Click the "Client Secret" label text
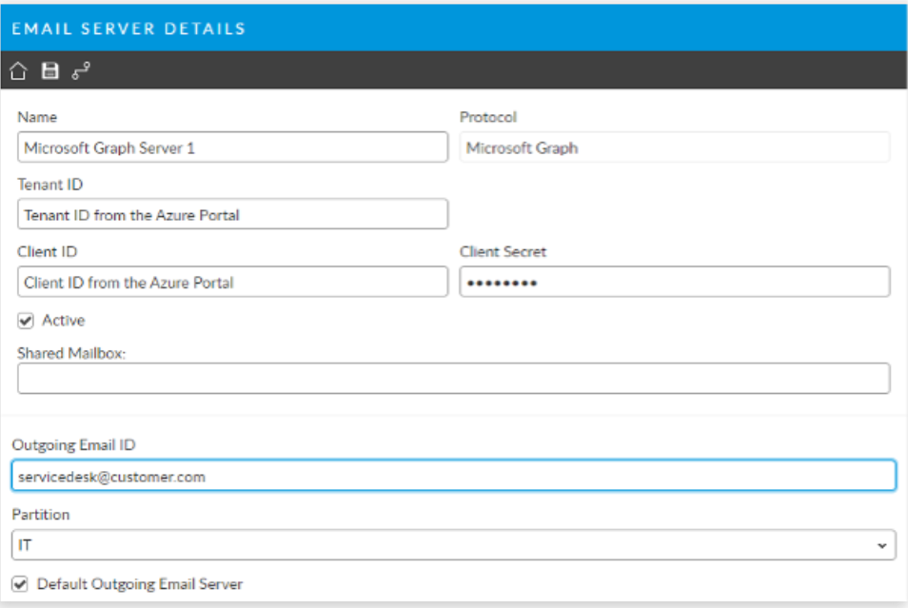Image resolution: width=908 pixels, height=608 pixels. (503, 252)
